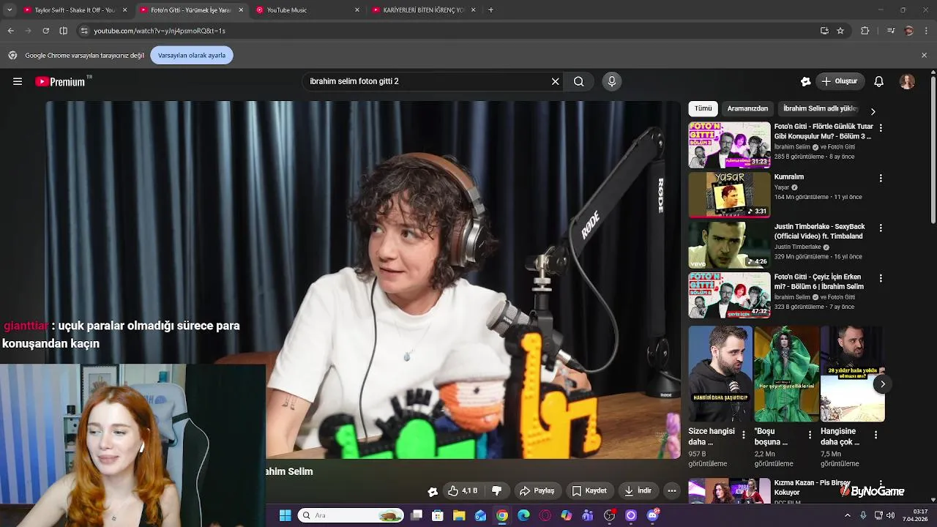Viewport: 937px width, 527px height.
Task: Open options for Kumralım video
Action: click(881, 178)
